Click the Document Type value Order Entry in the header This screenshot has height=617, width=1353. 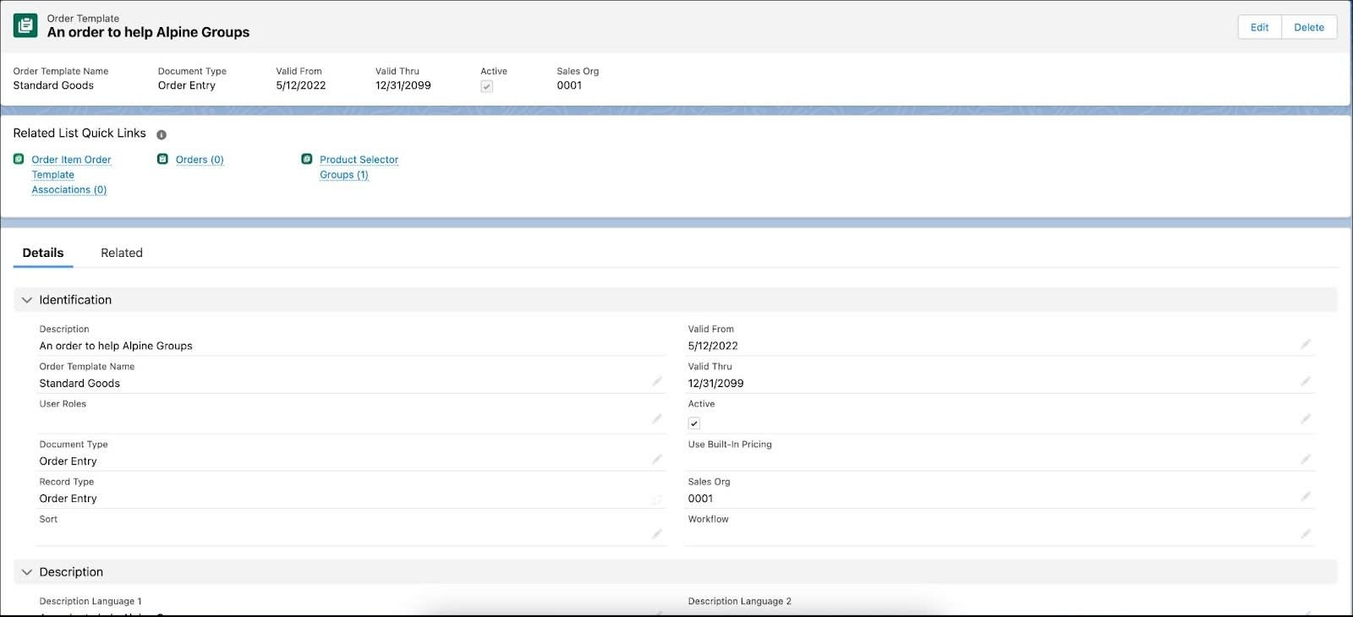pyautogui.click(x=187, y=85)
